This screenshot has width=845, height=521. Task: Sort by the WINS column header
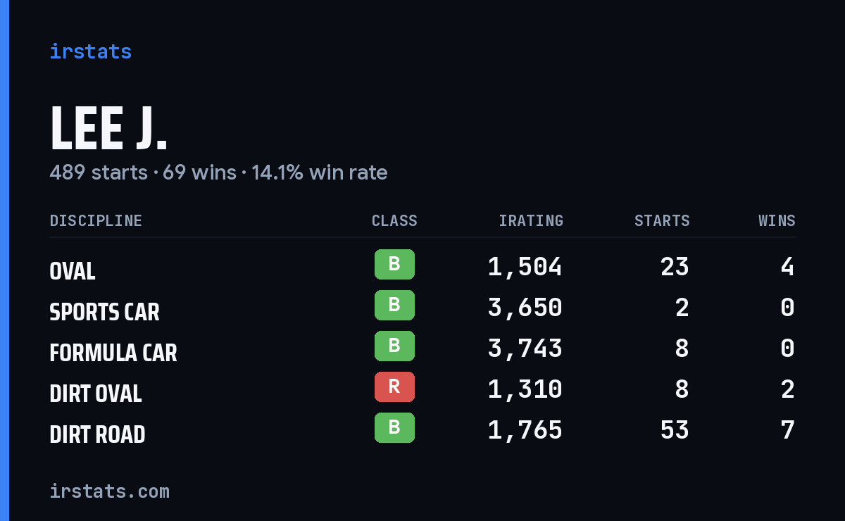click(777, 221)
